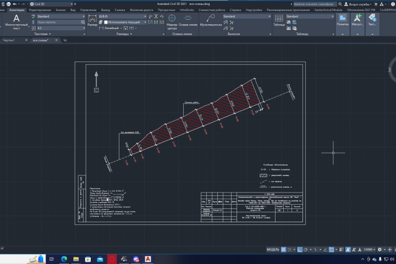Click the Undo arrow in quick access toolbar
396x264 pixels.
pyautogui.click(x=14, y=4)
